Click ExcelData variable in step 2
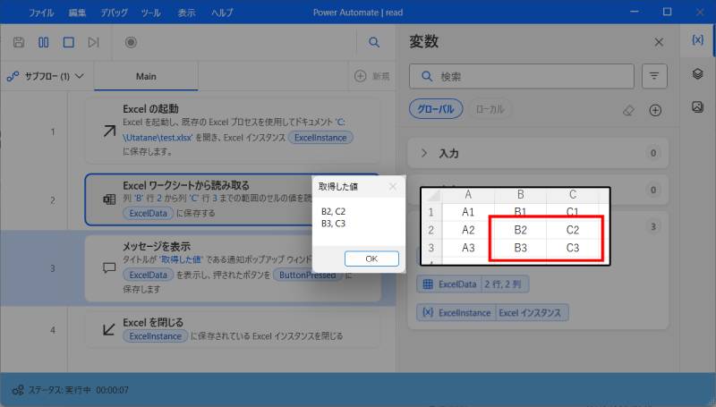 tap(149, 213)
